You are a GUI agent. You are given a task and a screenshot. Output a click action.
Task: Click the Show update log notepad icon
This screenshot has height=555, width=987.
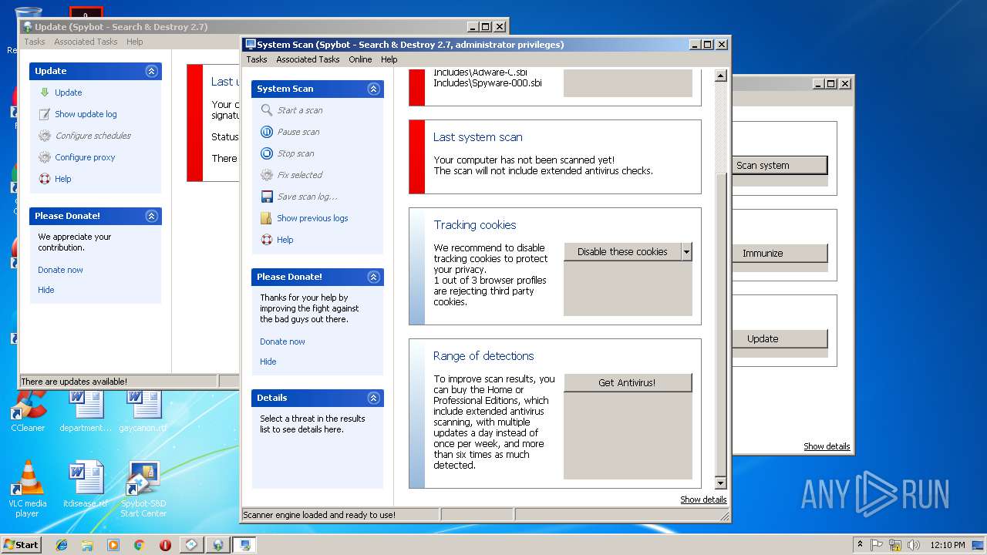(45, 114)
